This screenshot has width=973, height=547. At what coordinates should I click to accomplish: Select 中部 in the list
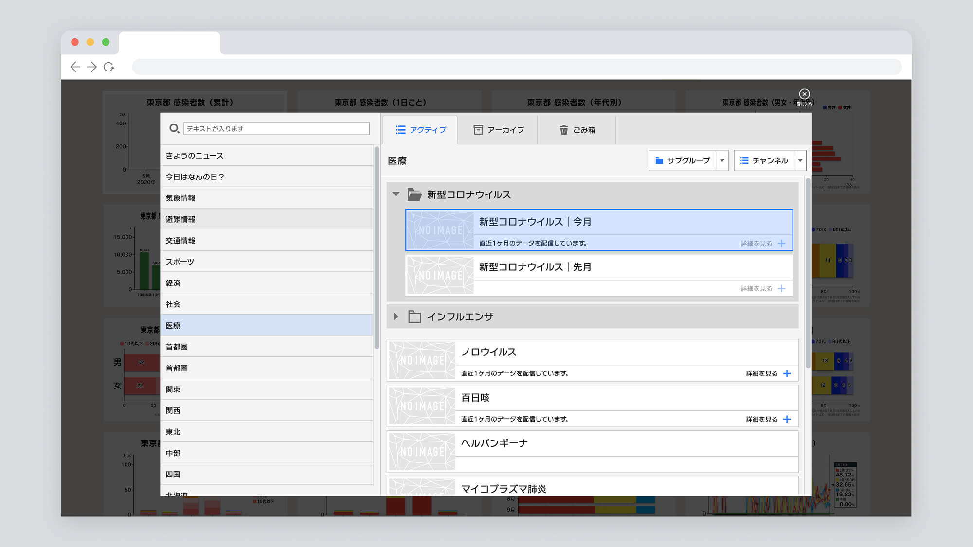(267, 453)
